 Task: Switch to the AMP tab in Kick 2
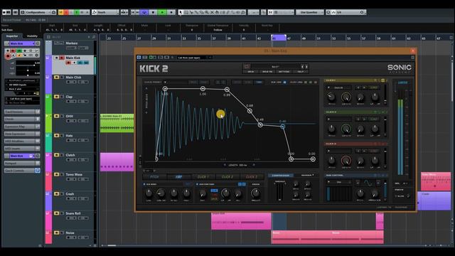tap(179, 177)
